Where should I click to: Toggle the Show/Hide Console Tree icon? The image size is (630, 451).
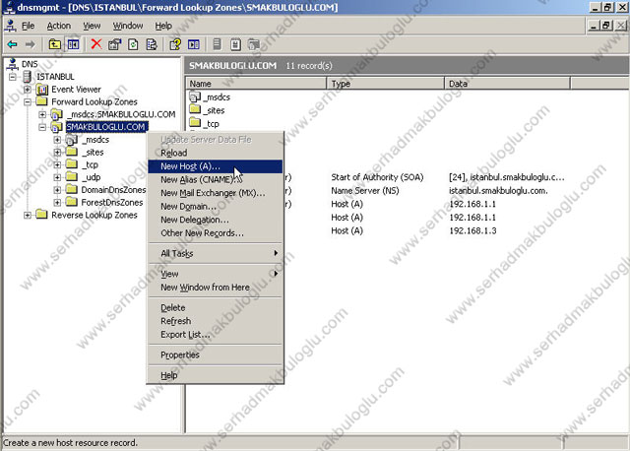click(x=73, y=44)
